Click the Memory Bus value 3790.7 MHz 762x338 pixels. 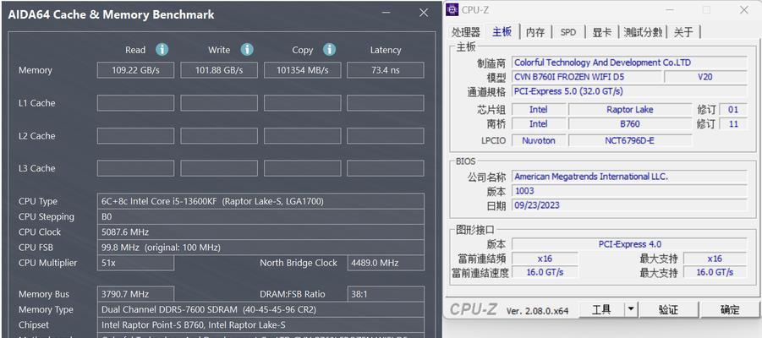point(135,294)
